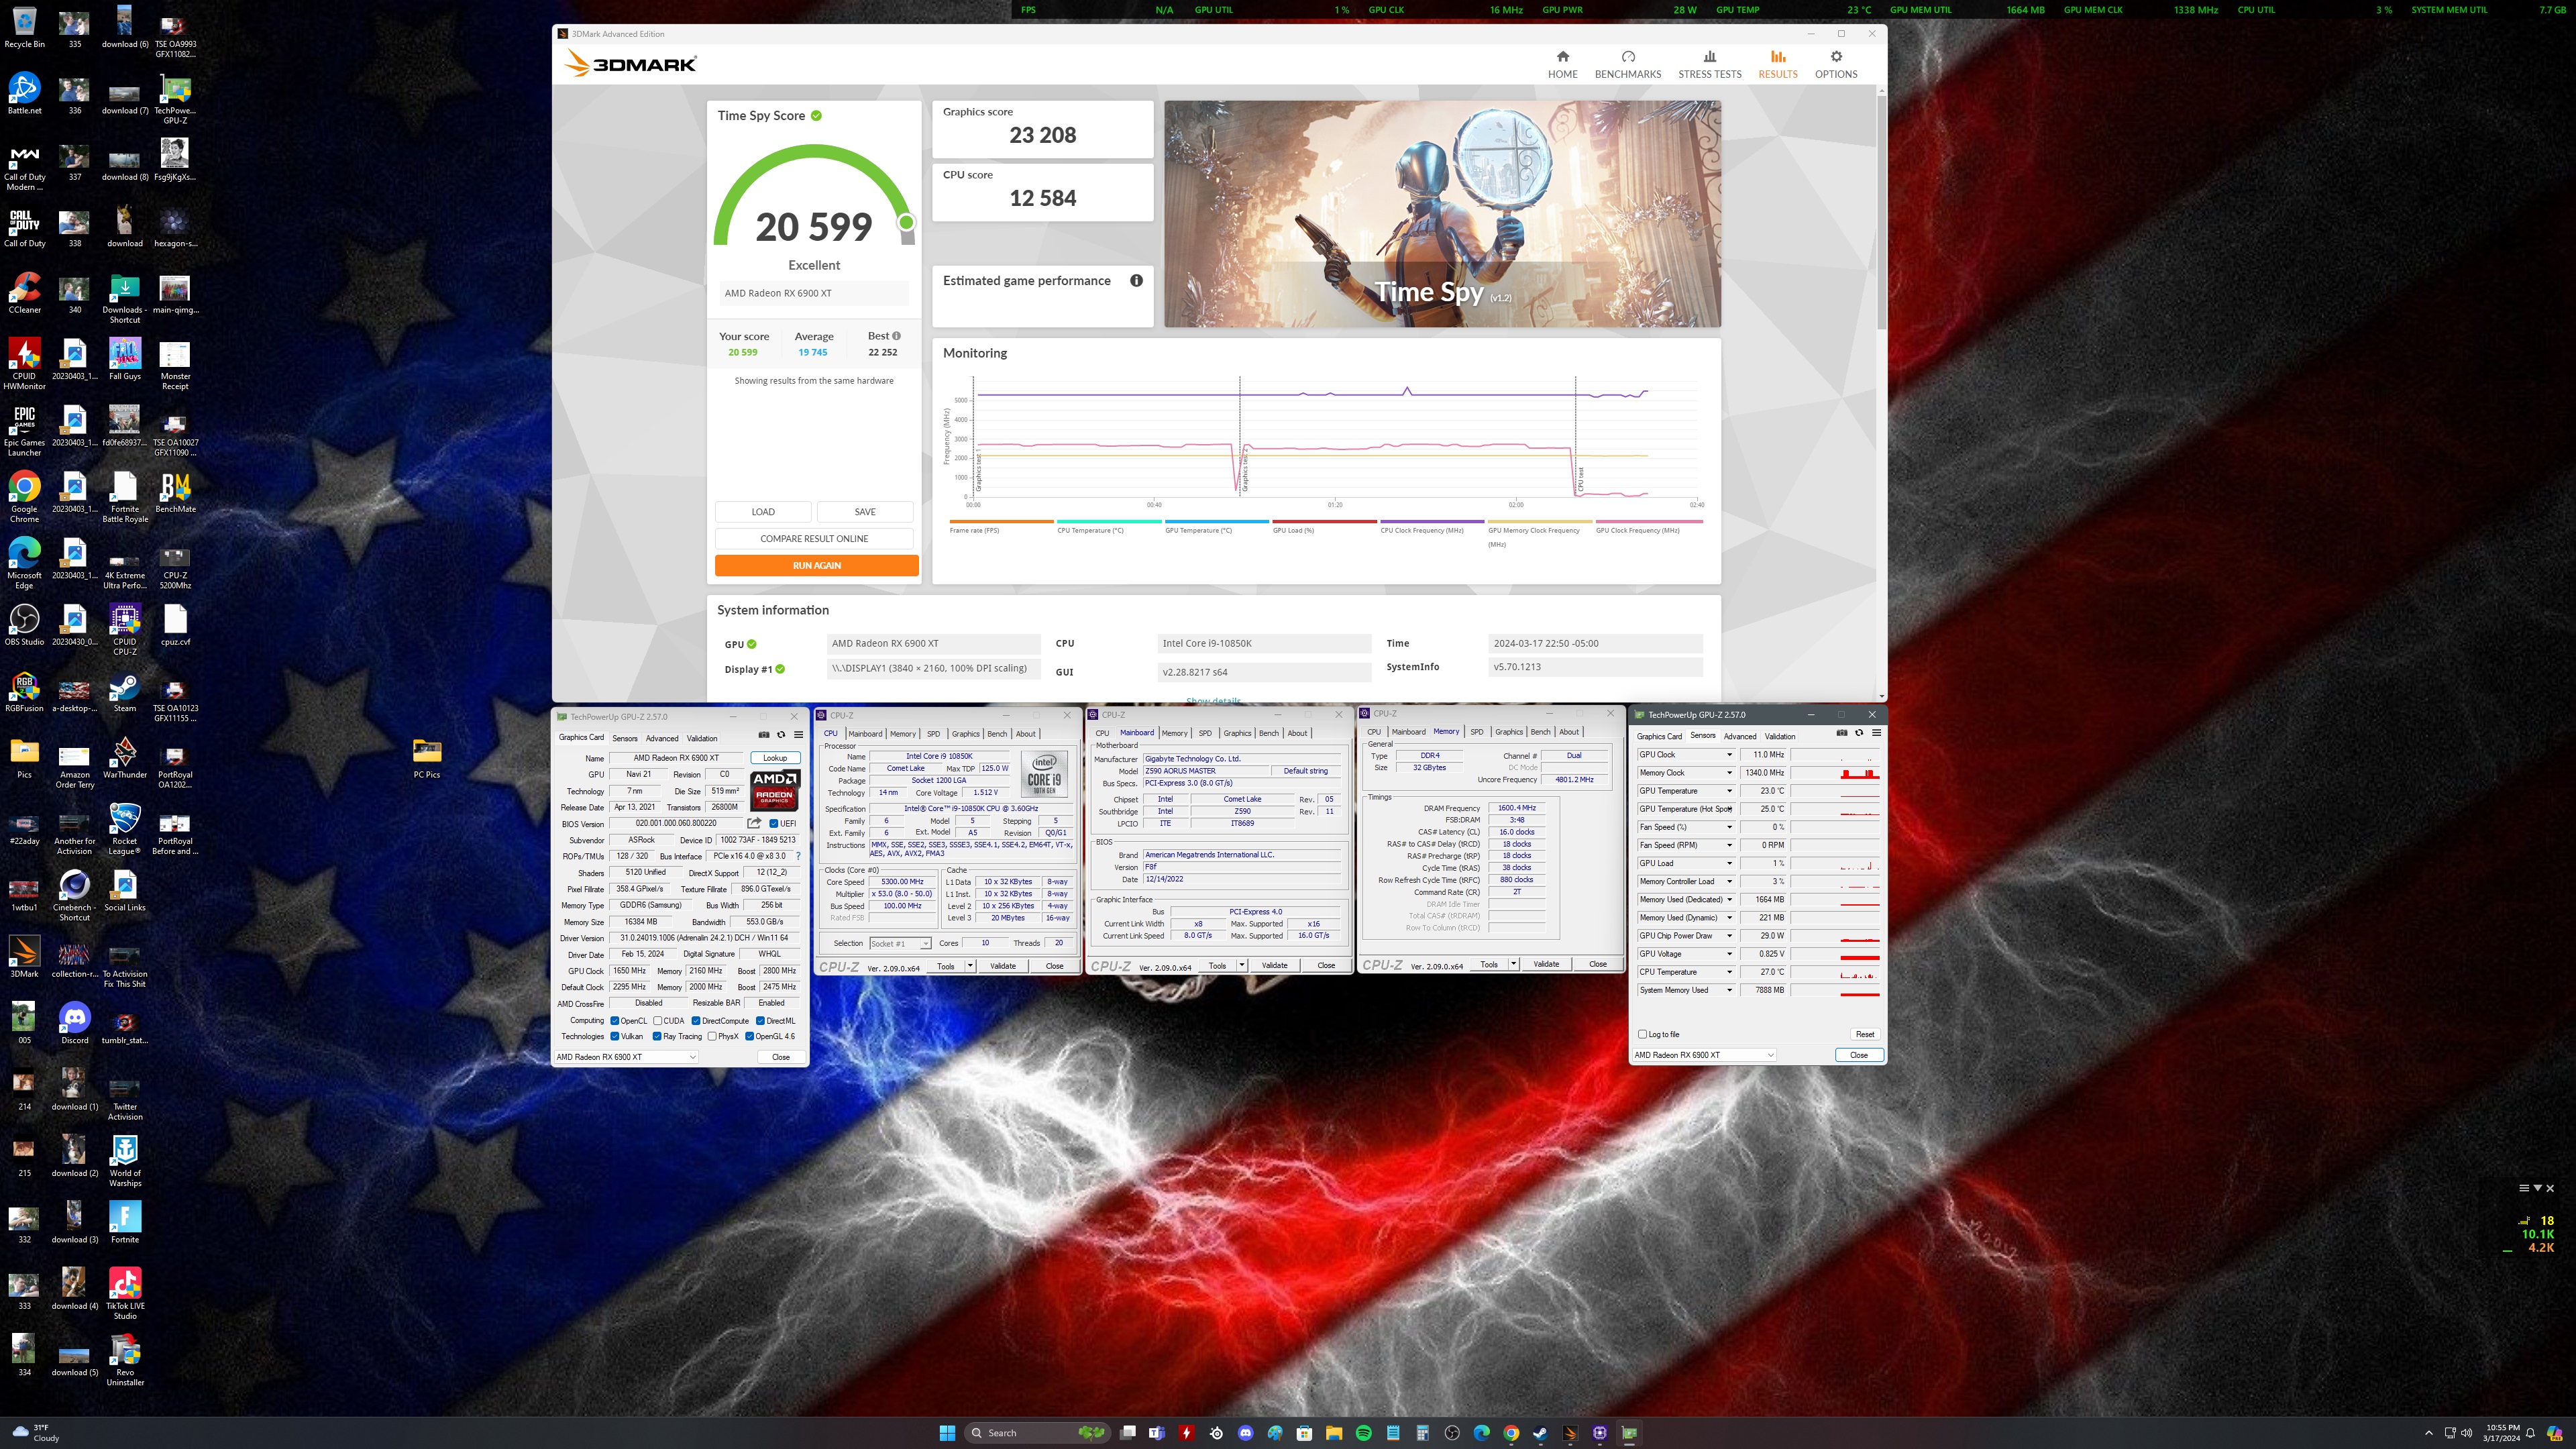2576x1449 pixels.
Task: Click Bus Interface question mark in GPU-Z
Action: 797,856
